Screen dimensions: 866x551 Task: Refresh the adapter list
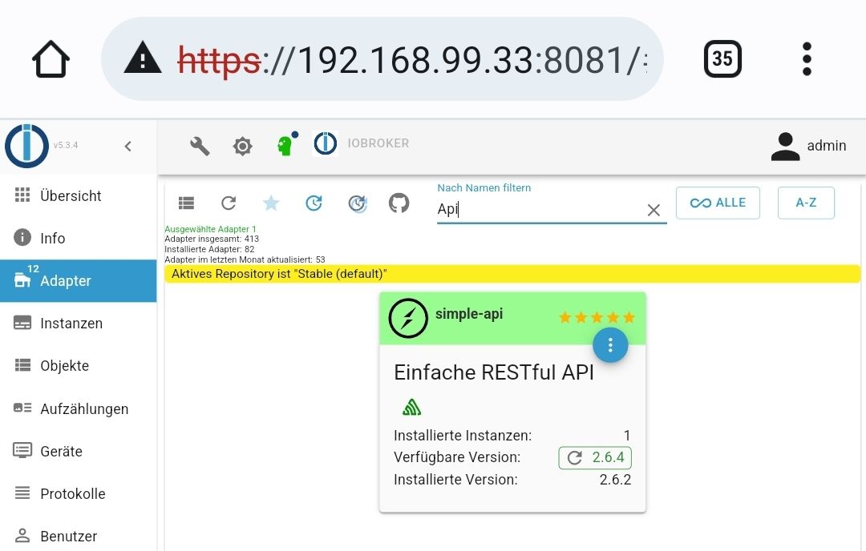[229, 203]
